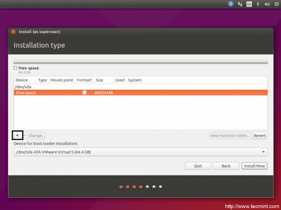Click the Quit button
The image size is (281, 210).
pyautogui.click(x=198, y=166)
